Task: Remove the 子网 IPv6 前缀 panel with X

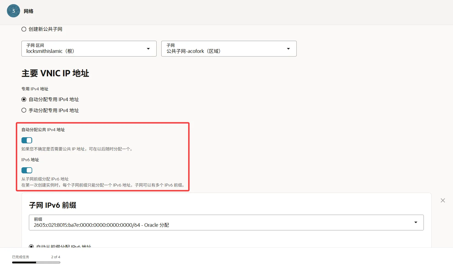Action: pyautogui.click(x=443, y=200)
